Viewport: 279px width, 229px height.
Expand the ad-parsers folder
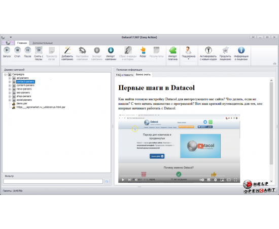click(x=10, y=78)
